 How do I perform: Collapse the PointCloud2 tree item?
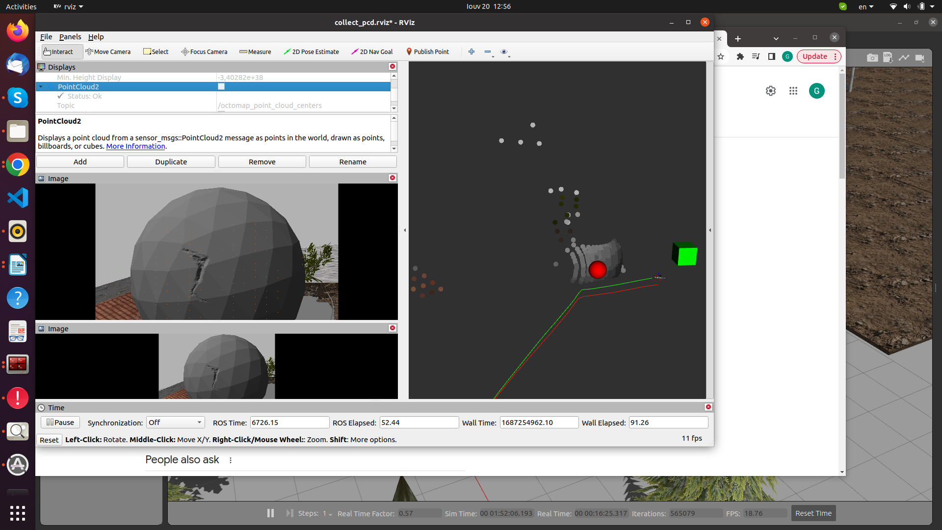pyautogui.click(x=42, y=86)
